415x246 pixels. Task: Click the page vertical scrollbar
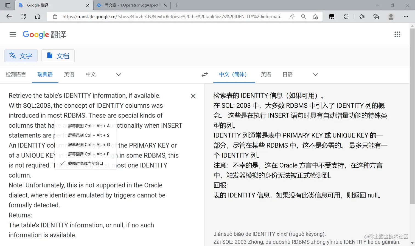tap(412, 116)
